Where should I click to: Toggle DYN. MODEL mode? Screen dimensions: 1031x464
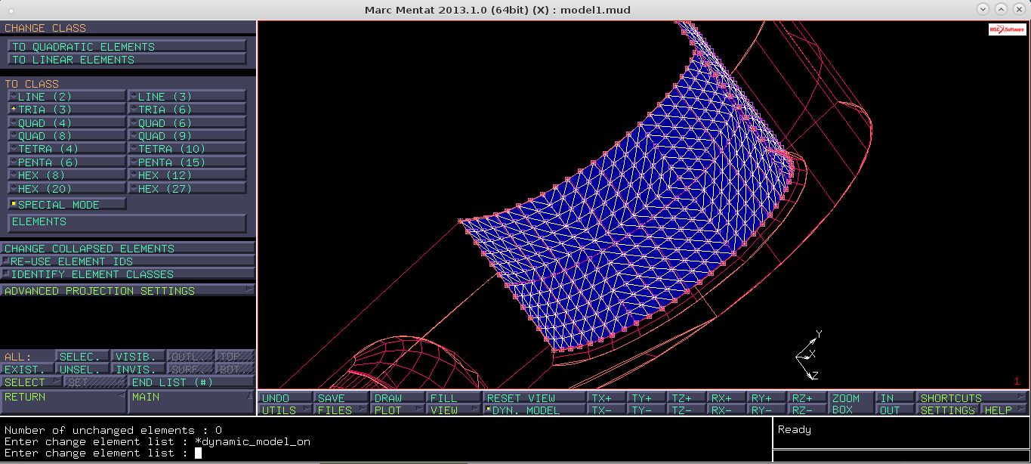[534, 410]
